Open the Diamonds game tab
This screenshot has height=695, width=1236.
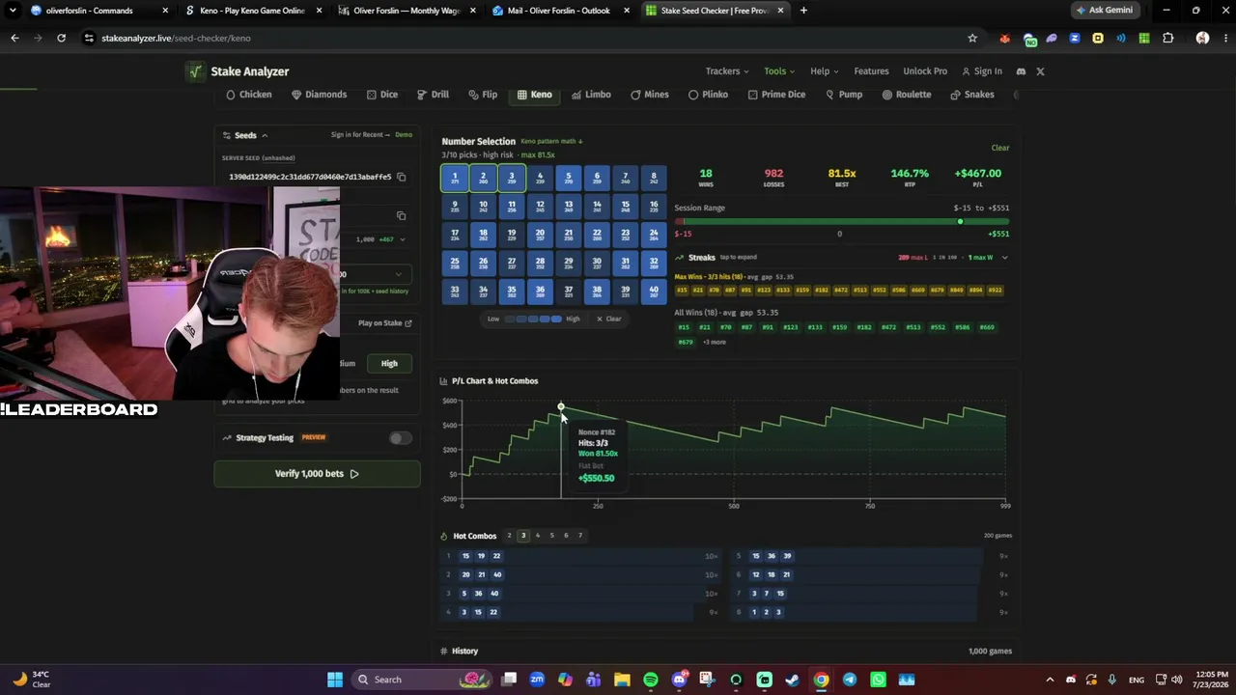coord(319,95)
